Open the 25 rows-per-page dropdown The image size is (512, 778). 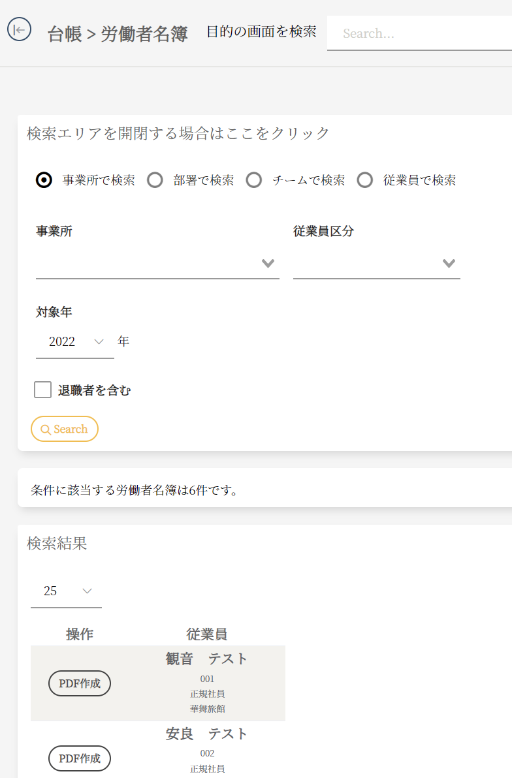pos(66,591)
